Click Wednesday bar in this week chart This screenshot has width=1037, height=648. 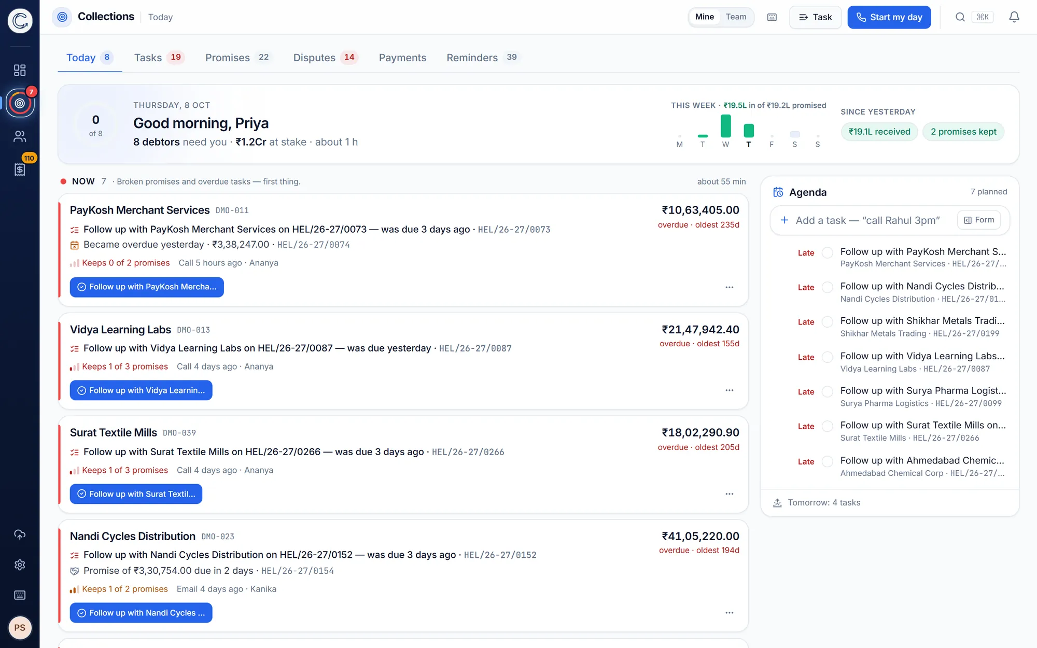click(x=725, y=126)
